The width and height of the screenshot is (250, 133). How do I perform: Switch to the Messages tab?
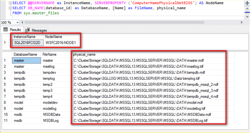click(x=36, y=30)
